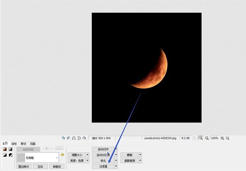Viewport: 246px width, 171px height.
Task: Switch to the 目标 tab
Action: coord(14,143)
